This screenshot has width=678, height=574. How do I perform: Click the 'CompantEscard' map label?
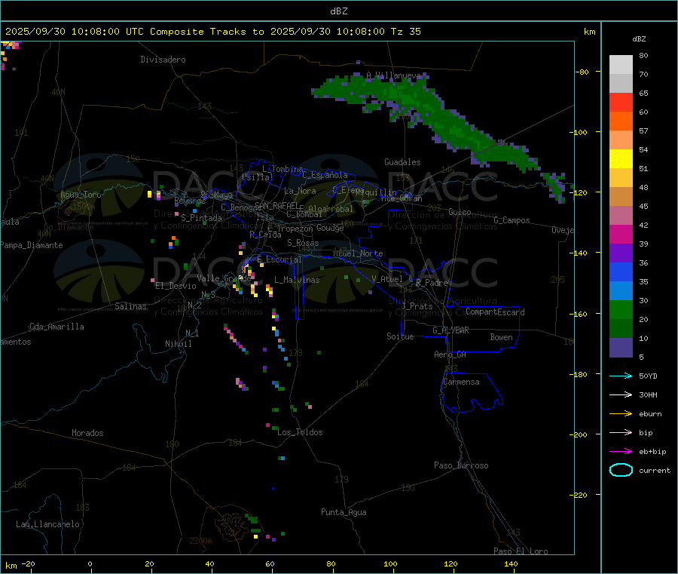pyautogui.click(x=495, y=312)
